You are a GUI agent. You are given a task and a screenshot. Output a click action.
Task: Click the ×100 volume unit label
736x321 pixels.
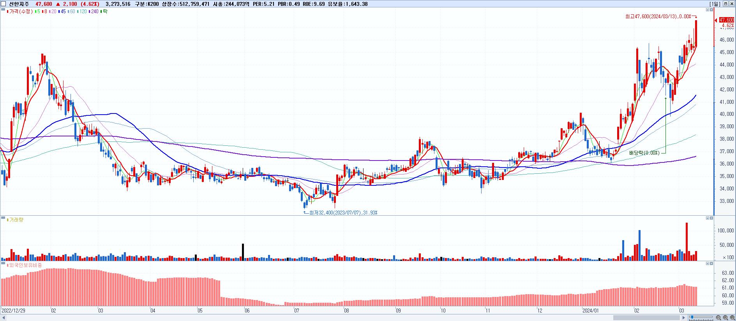[728, 258]
